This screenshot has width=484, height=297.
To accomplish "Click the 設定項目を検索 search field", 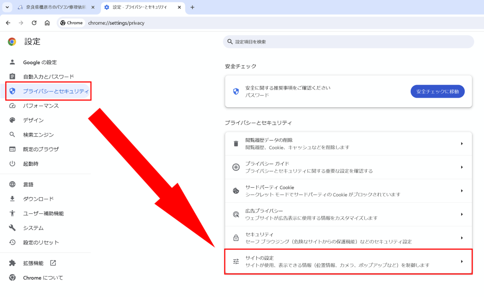I will click(x=348, y=42).
